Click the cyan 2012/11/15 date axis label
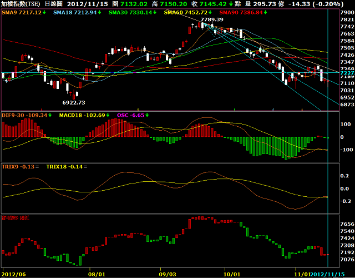 coord(327,274)
